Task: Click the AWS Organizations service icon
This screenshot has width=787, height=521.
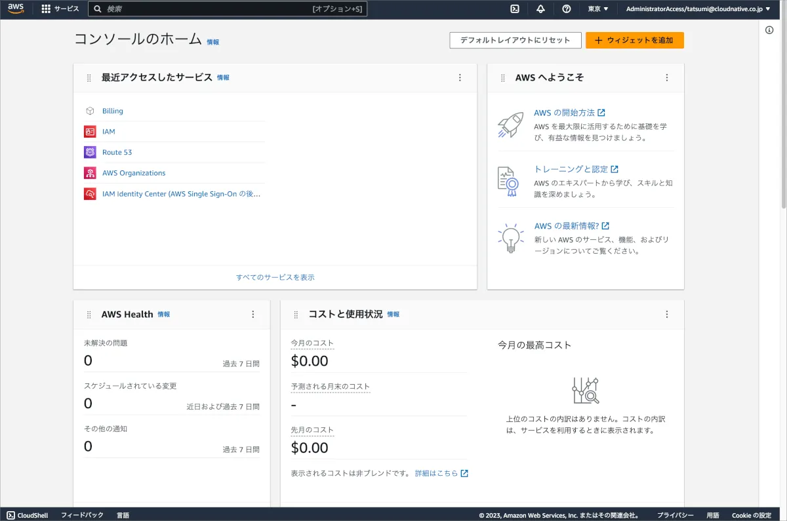Action: pyautogui.click(x=90, y=173)
